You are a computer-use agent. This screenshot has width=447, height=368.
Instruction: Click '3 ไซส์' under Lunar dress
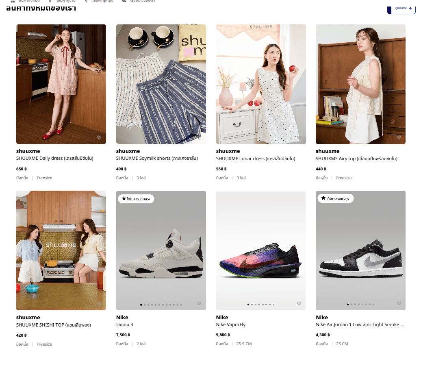[241, 178]
